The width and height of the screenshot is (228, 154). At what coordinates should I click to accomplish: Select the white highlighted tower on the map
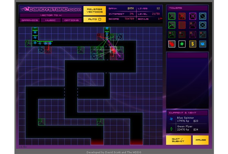[x=113, y=50]
